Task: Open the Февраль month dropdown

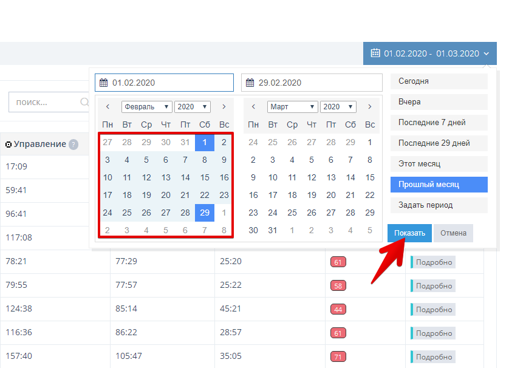Action: click(146, 107)
